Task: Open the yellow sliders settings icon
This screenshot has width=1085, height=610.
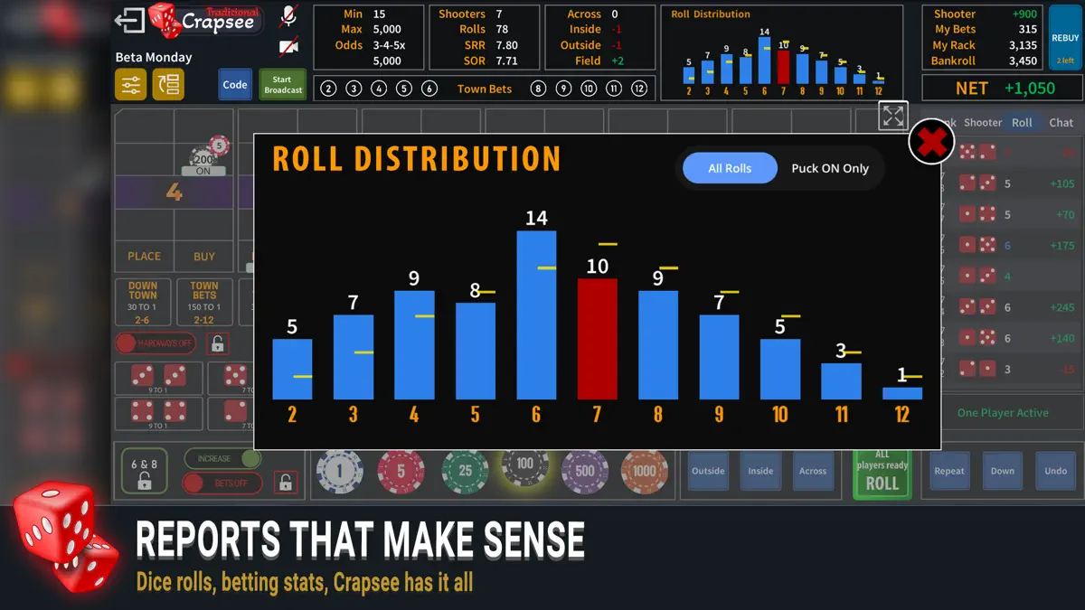Action: point(131,84)
